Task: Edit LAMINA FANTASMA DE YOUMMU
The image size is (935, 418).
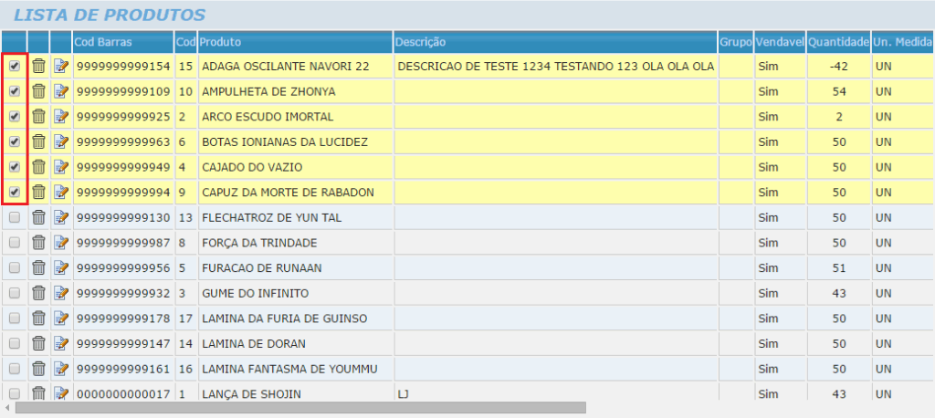Action: pos(61,369)
